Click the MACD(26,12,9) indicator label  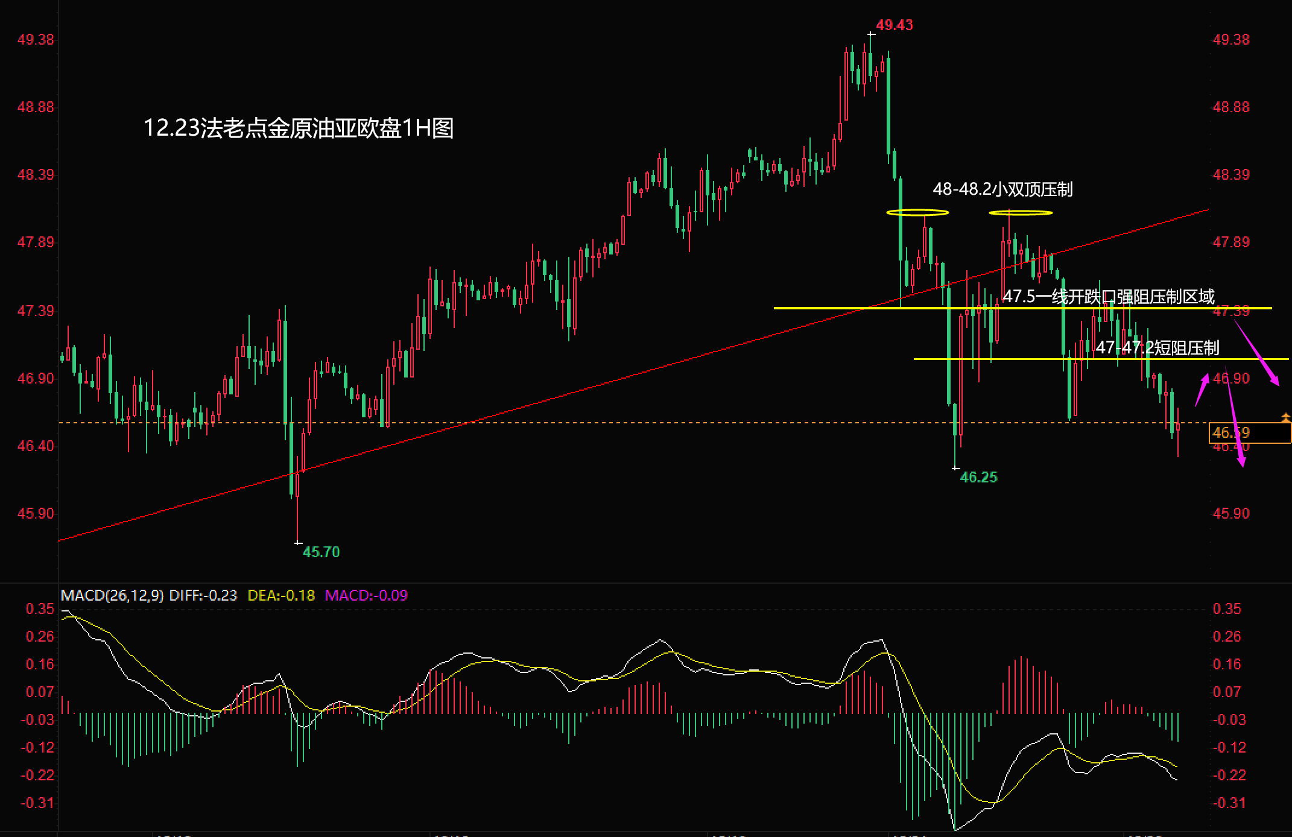click(x=112, y=596)
